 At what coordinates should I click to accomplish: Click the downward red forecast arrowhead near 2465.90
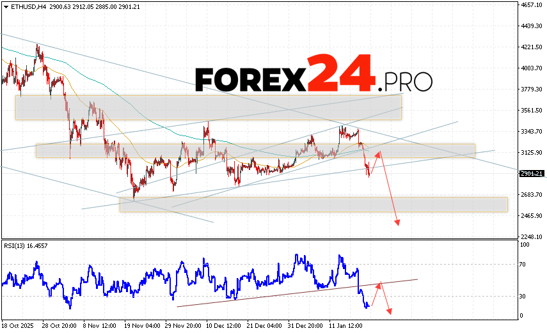tap(397, 222)
